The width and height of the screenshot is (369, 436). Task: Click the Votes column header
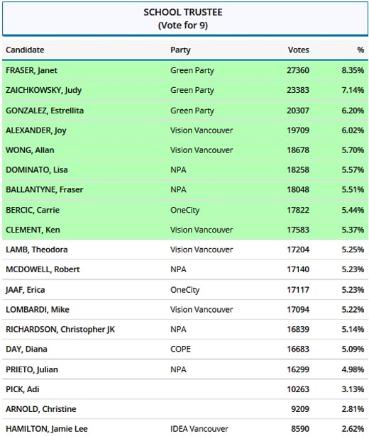(x=298, y=50)
